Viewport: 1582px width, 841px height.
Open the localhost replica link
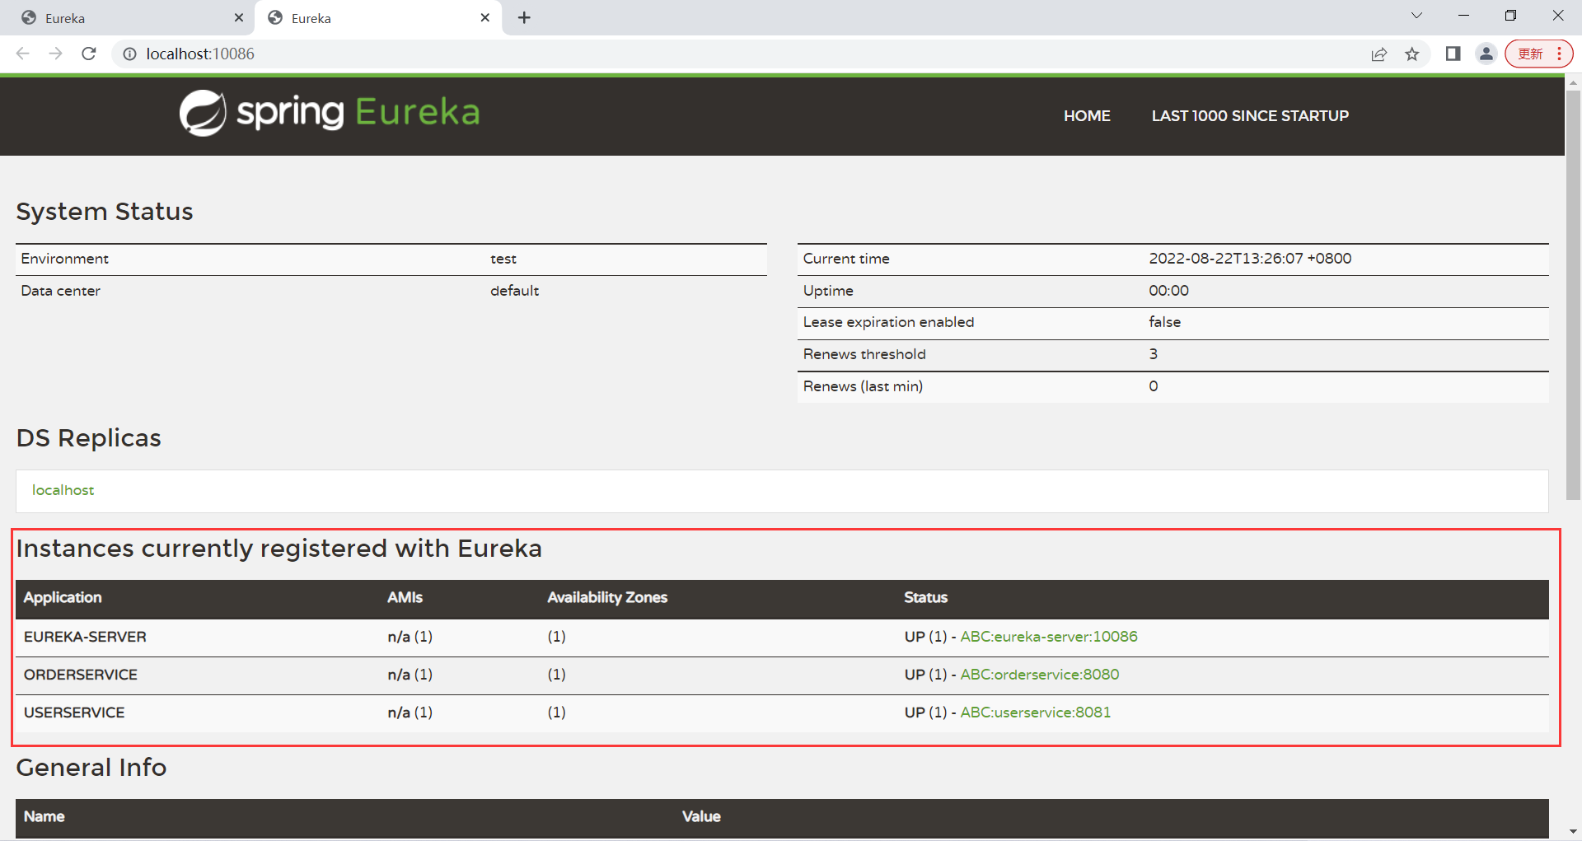[63, 490]
